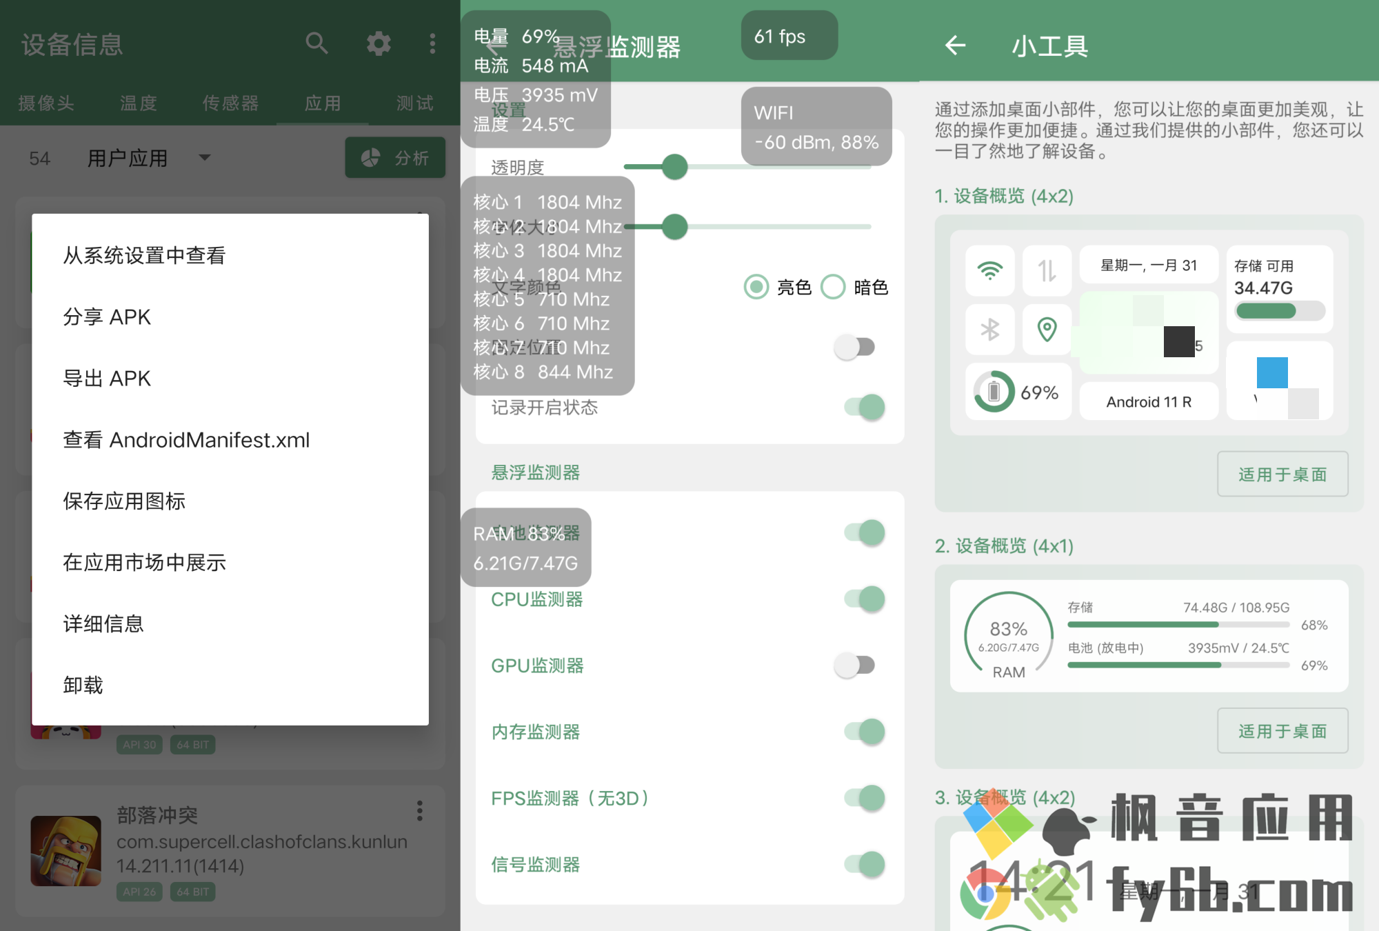Select the 暗色 text color radio
Viewport: 1379px width, 931px height.
click(x=833, y=286)
